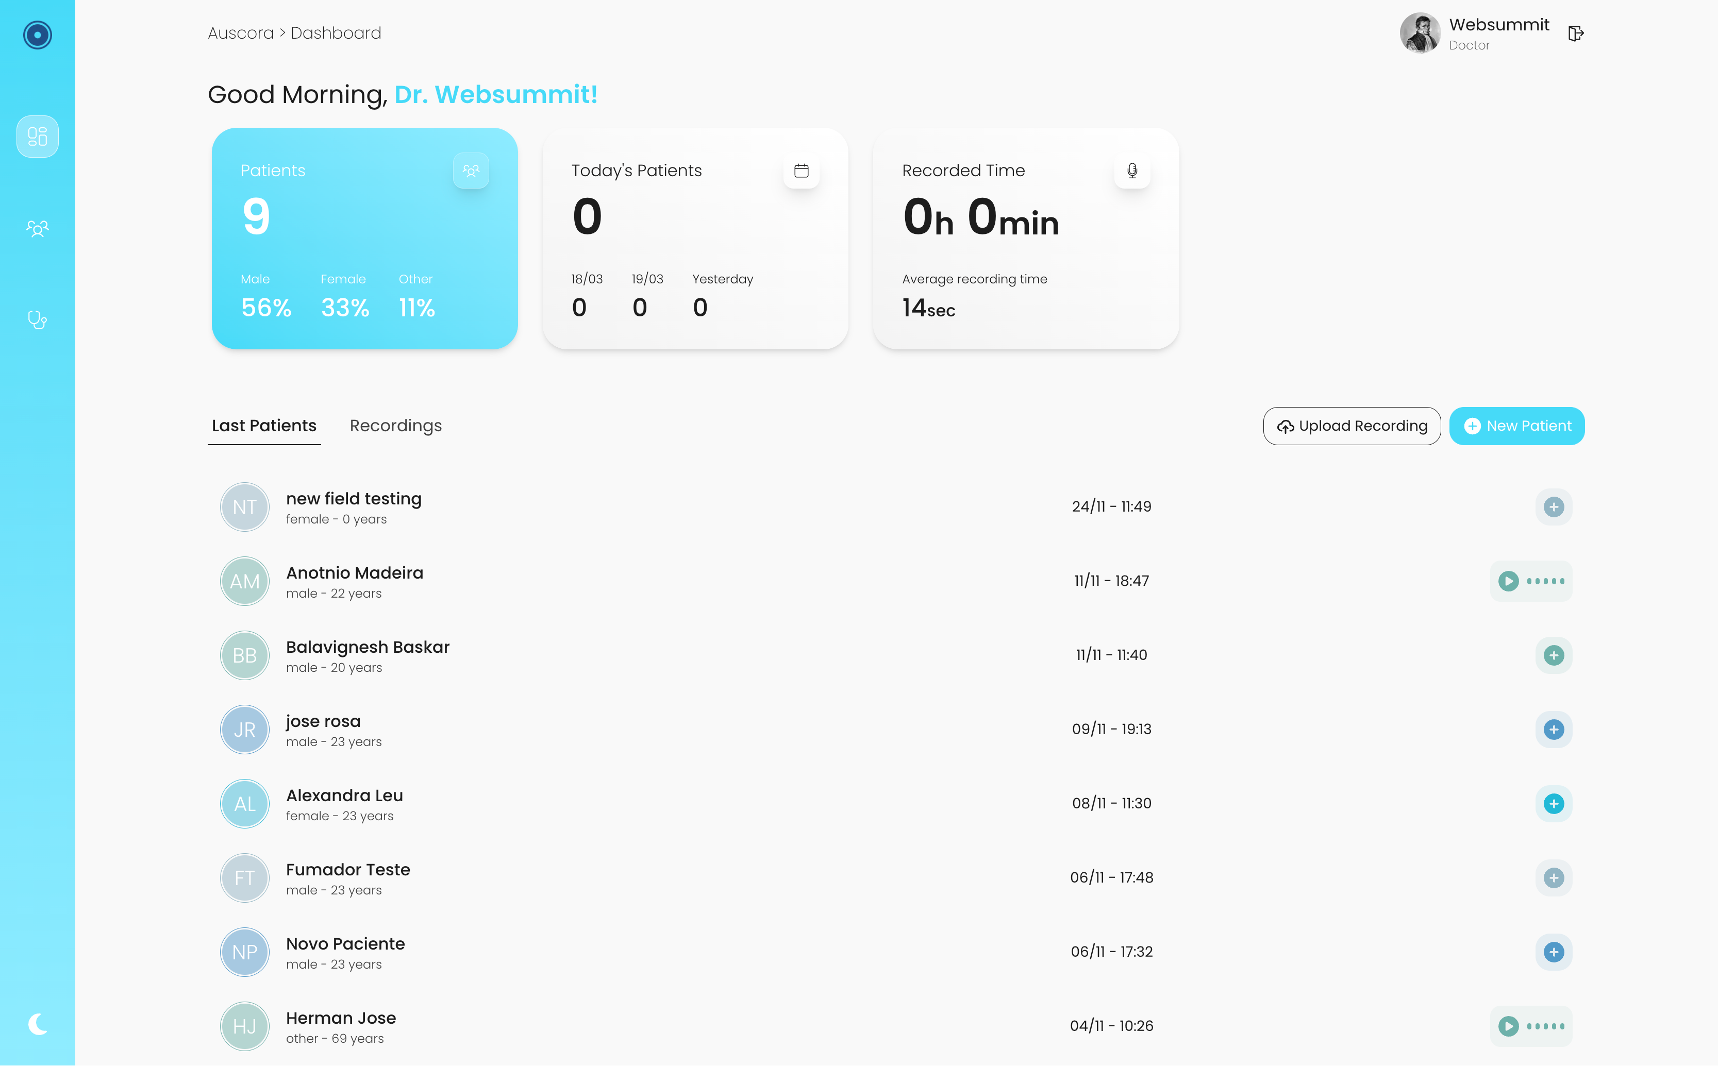The width and height of the screenshot is (1718, 1066).
Task: Click the Auscora logo icon in sidebar
Action: click(38, 35)
